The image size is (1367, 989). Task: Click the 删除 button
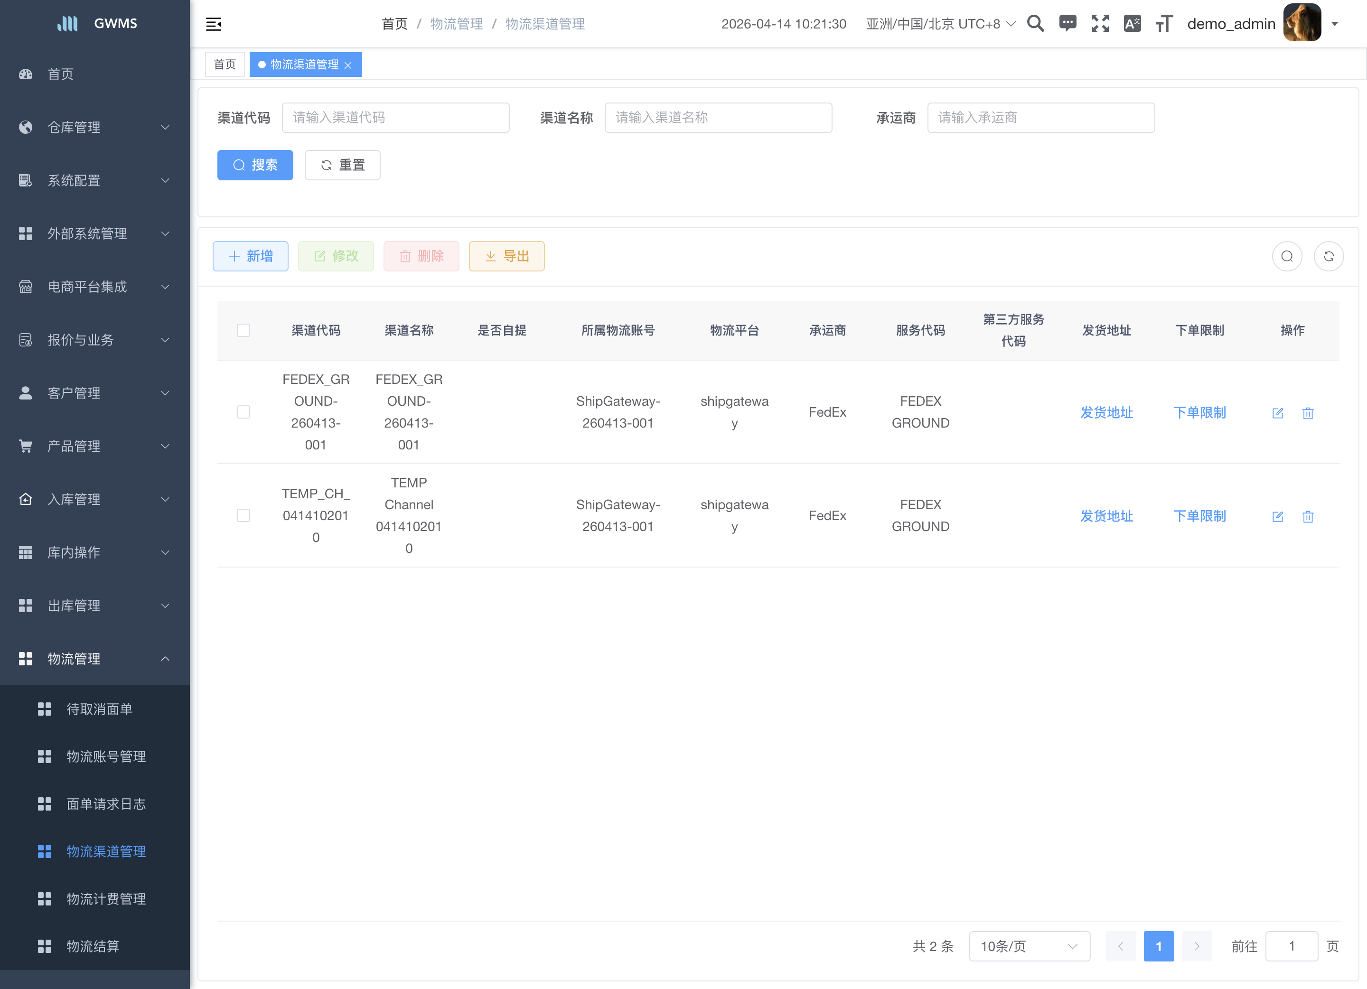(x=421, y=256)
